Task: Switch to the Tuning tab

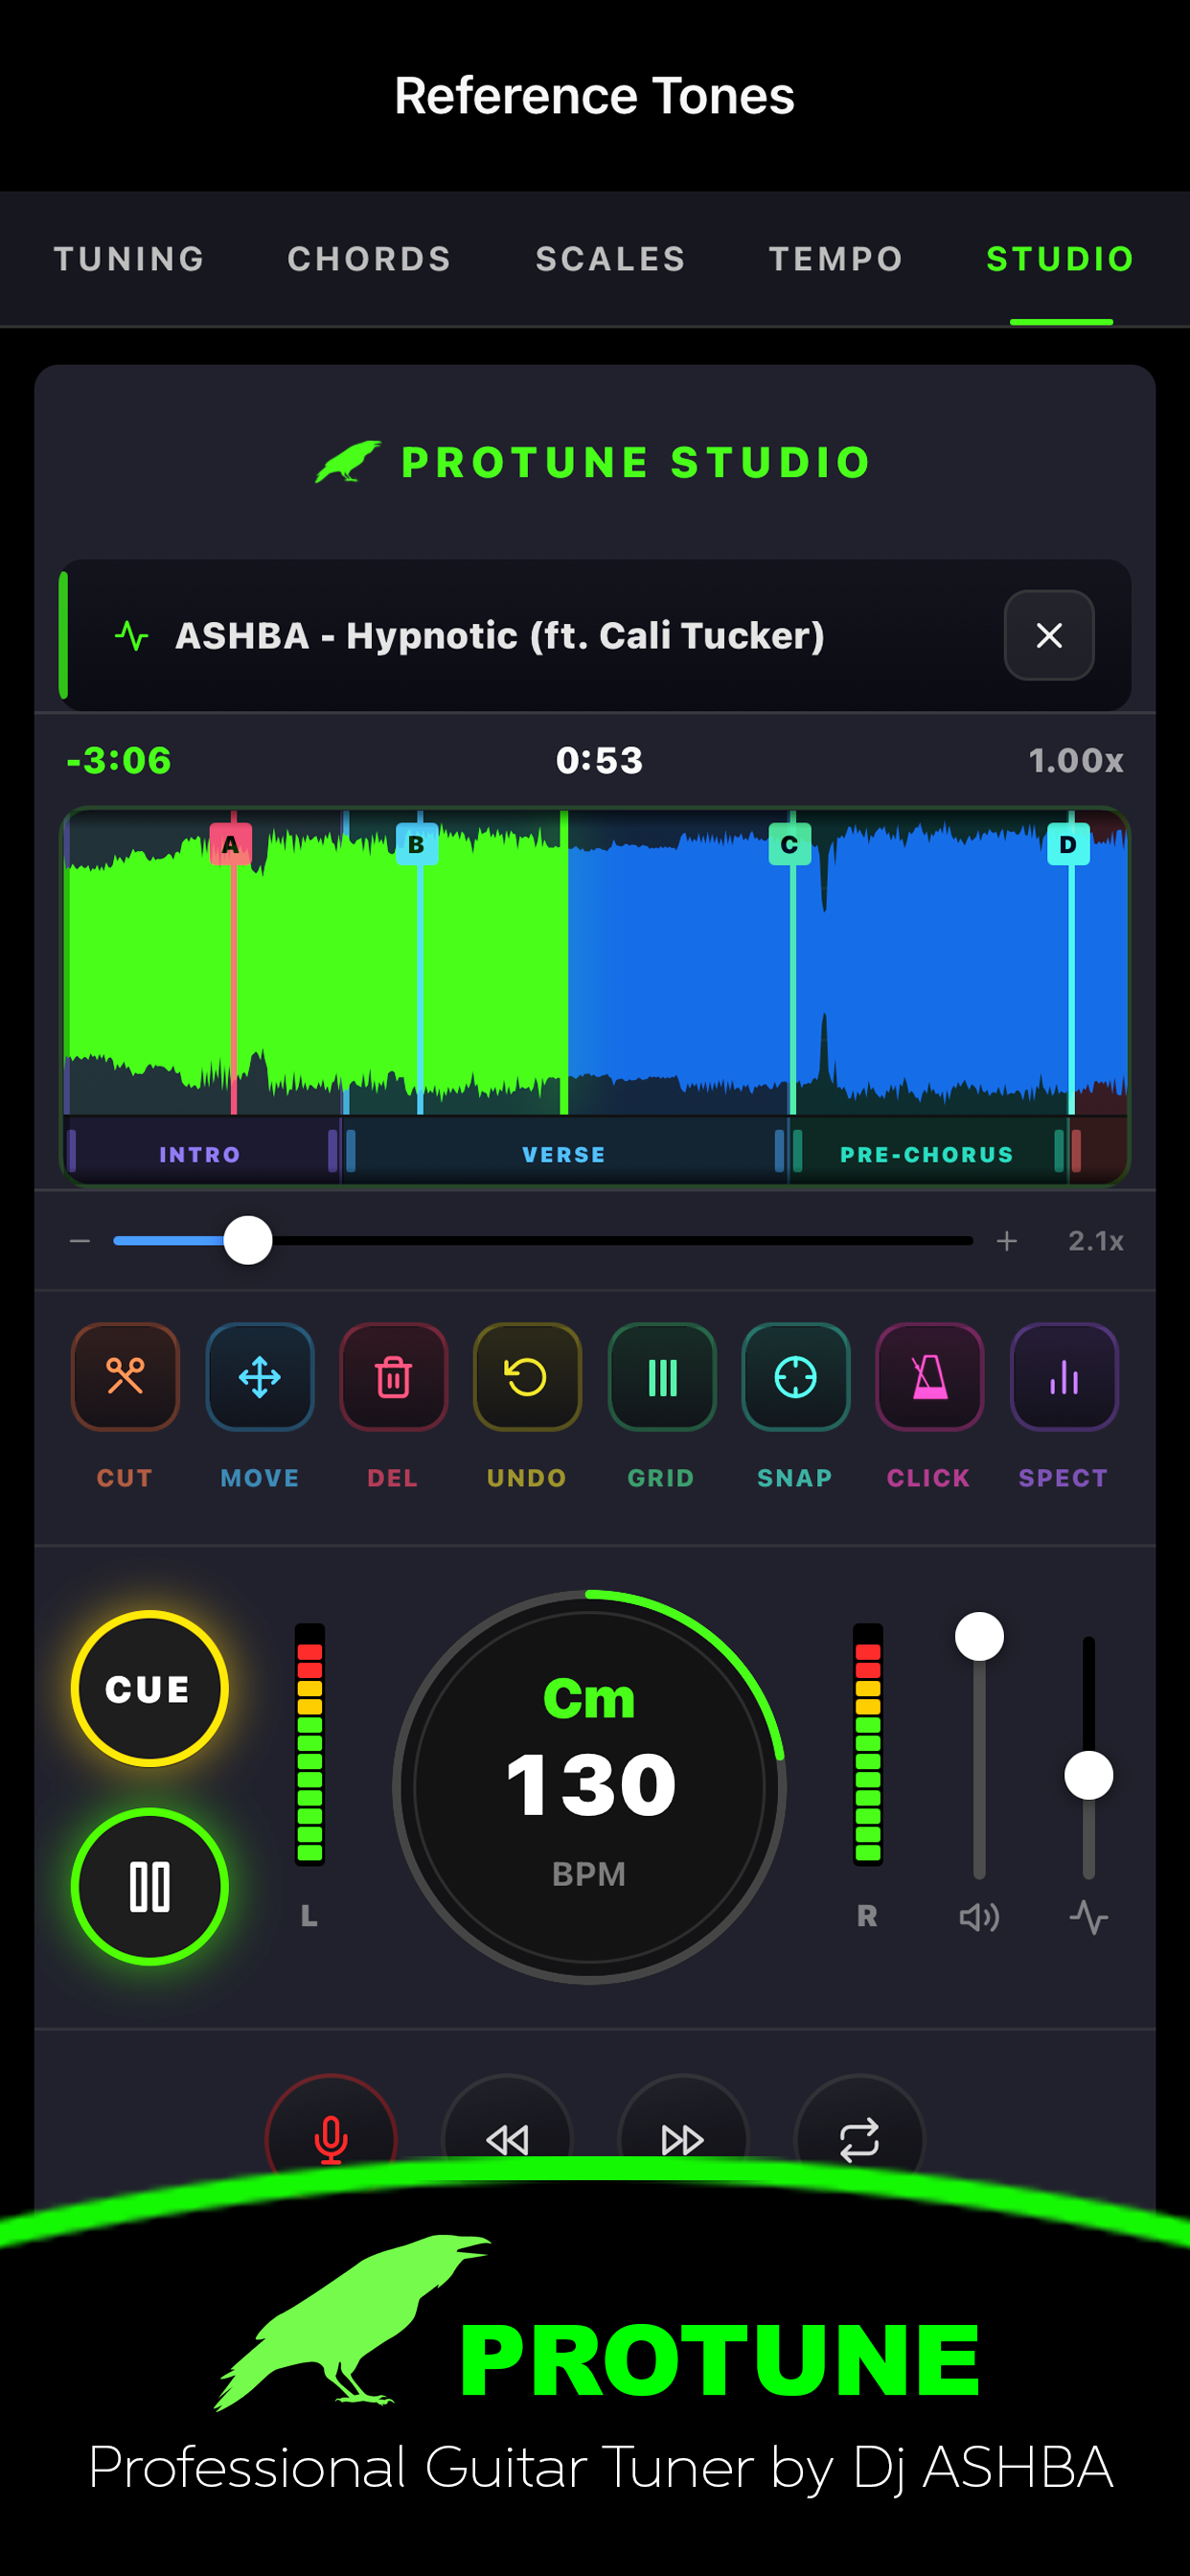Action: tap(129, 259)
